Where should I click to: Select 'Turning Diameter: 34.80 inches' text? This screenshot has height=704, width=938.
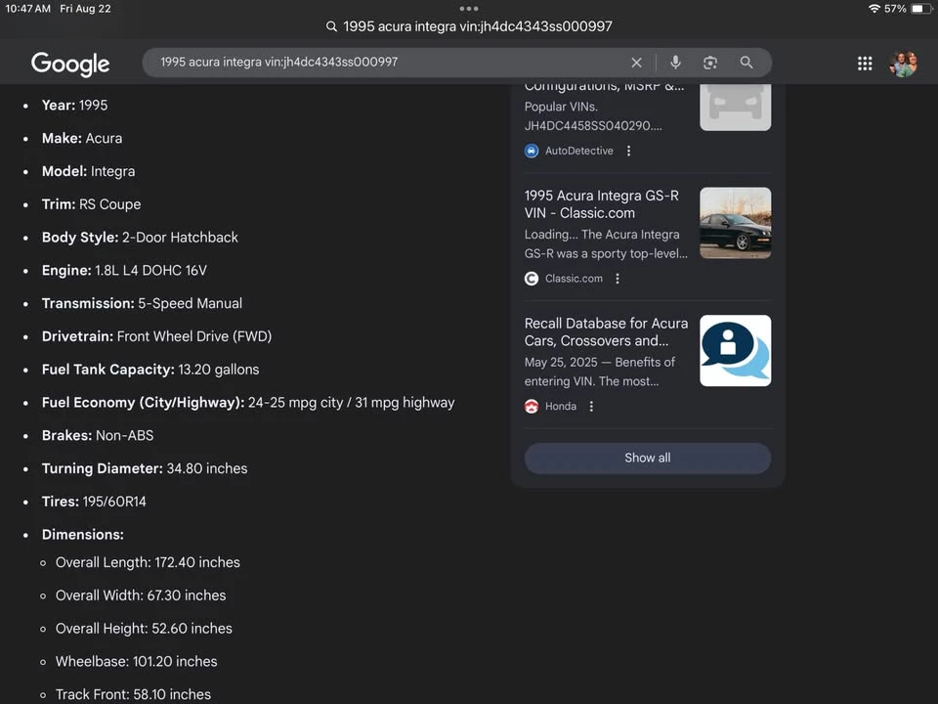(145, 468)
